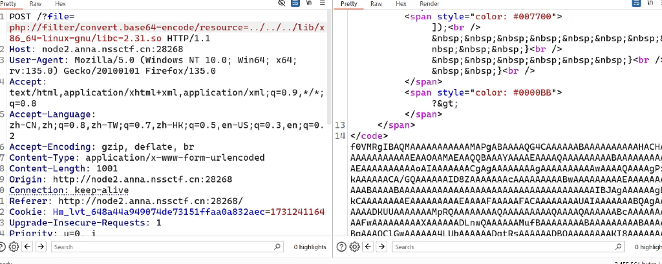
Task: Click the Cookie Hm_lvt header line
Action: click(167, 212)
